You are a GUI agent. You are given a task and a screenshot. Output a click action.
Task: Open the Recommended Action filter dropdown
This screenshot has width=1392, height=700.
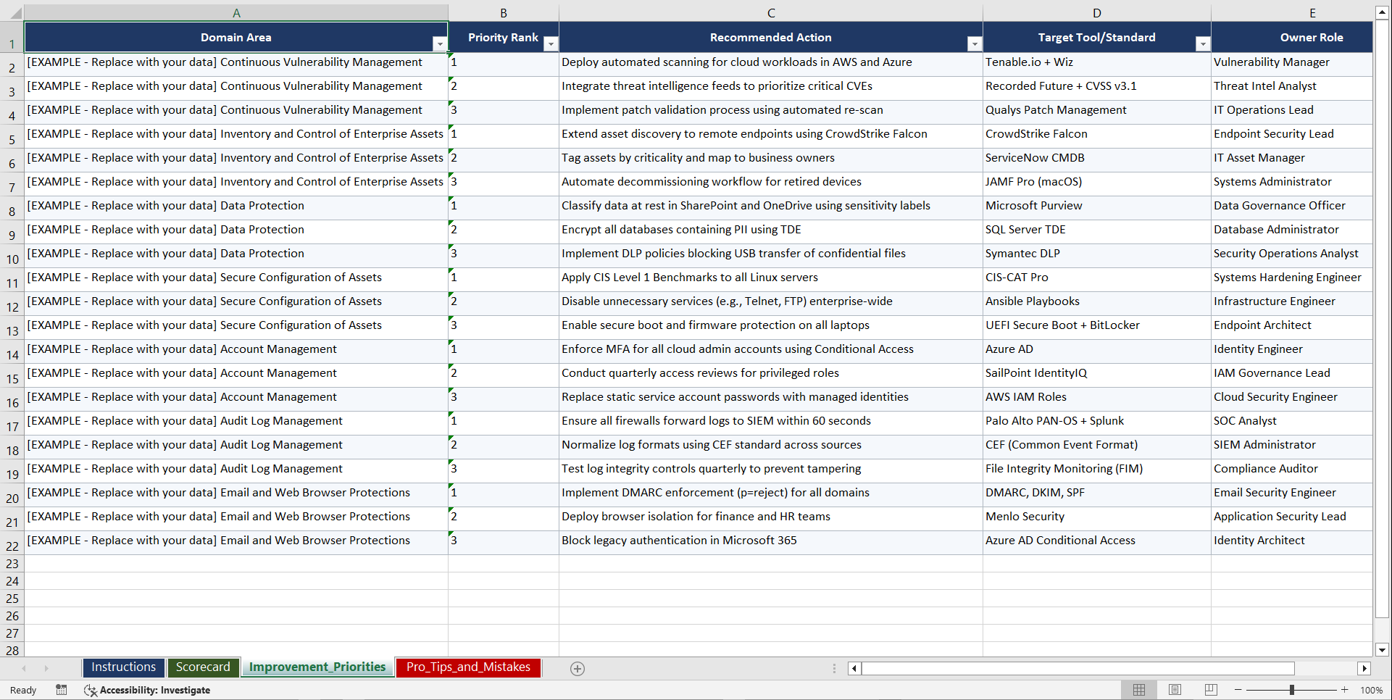pos(975,43)
